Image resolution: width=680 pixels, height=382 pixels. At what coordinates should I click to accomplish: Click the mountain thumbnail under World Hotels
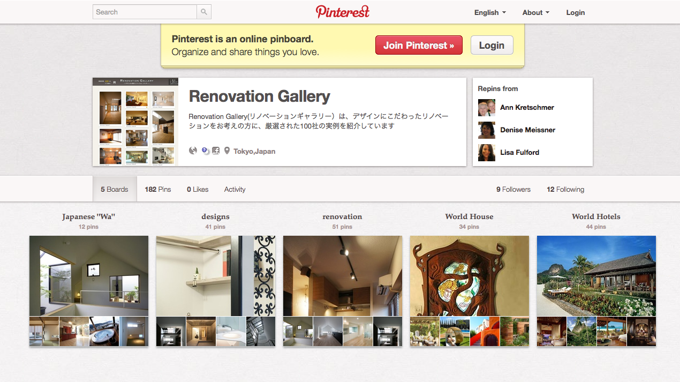tap(581, 331)
